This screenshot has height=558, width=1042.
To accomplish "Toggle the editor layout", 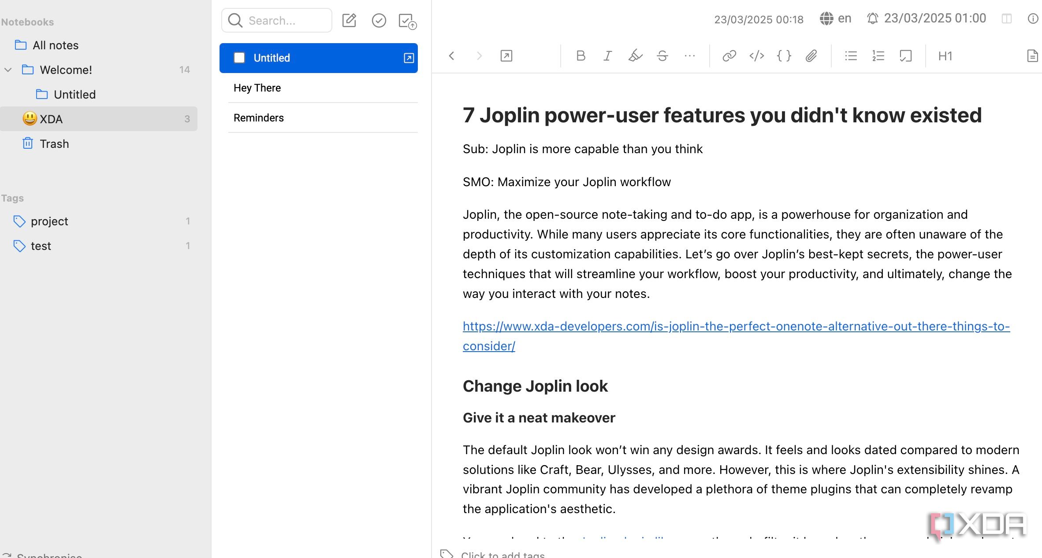I will (x=1008, y=18).
